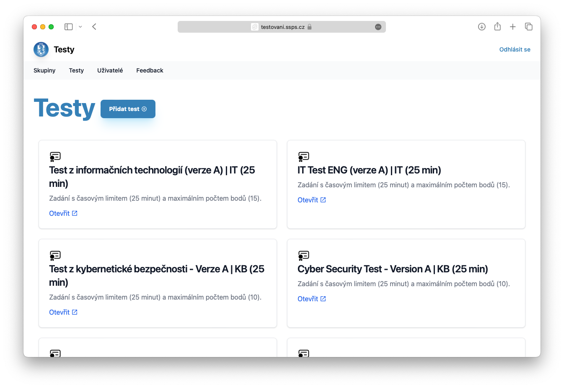Click the green full-screen window button
Viewport: 564px width, 388px height.
point(51,27)
